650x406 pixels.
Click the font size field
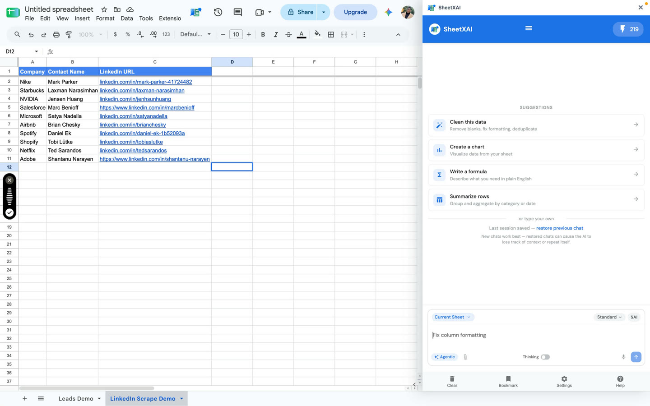(236, 34)
